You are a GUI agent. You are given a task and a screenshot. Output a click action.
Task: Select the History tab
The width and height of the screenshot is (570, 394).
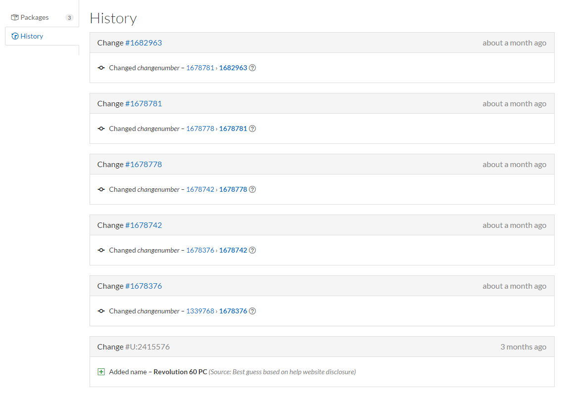42,36
